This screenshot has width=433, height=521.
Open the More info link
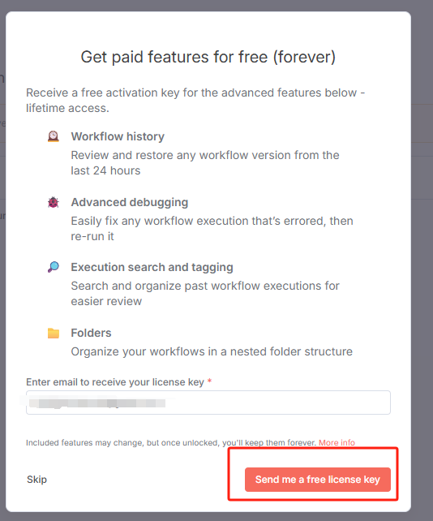pyautogui.click(x=337, y=442)
